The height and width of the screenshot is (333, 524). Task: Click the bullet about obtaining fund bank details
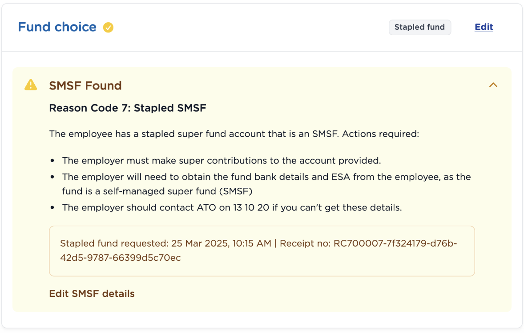point(266,177)
